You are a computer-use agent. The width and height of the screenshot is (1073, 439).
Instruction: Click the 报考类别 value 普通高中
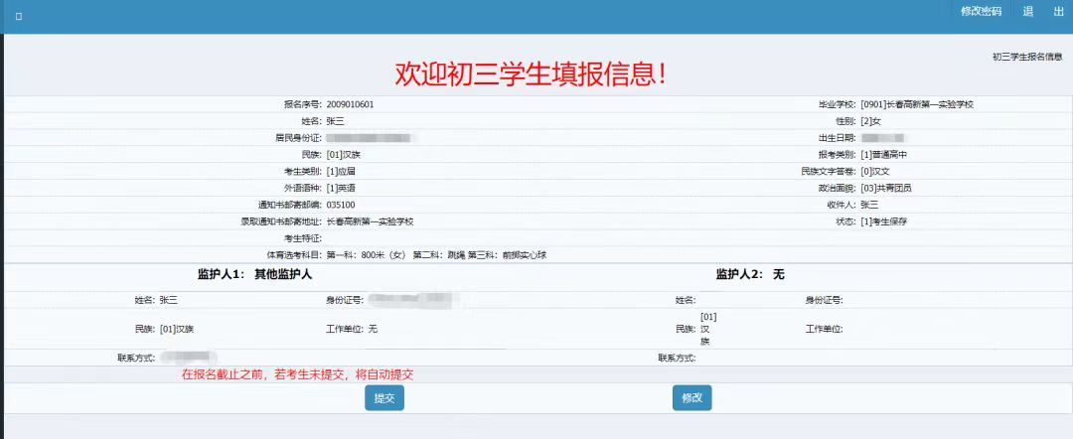tap(884, 155)
